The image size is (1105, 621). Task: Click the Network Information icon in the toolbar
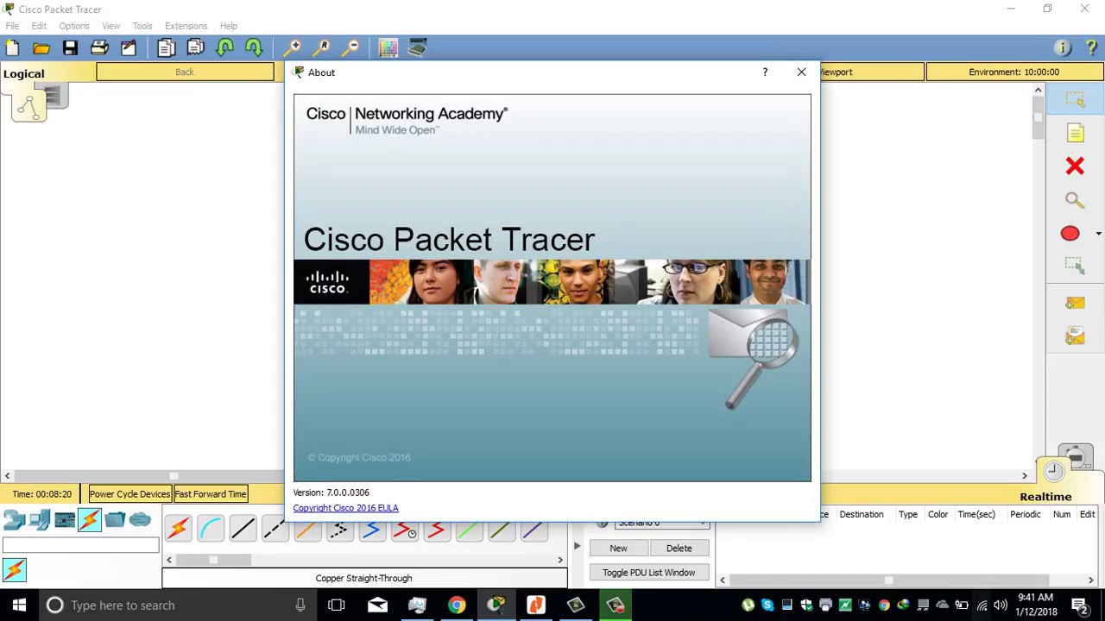coord(1063,48)
